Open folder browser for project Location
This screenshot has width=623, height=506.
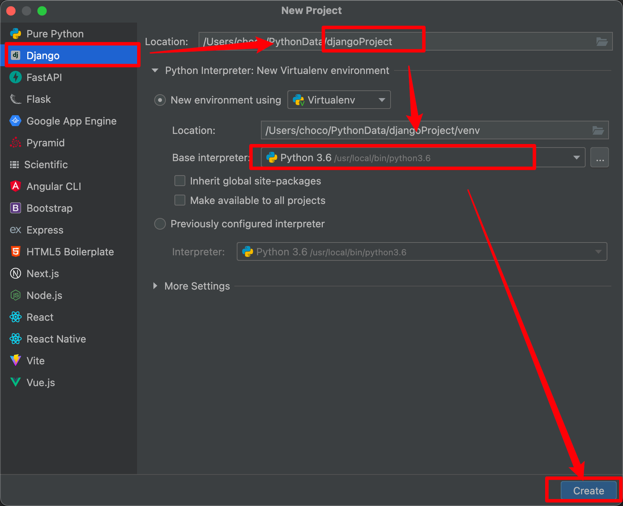coord(602,42)
